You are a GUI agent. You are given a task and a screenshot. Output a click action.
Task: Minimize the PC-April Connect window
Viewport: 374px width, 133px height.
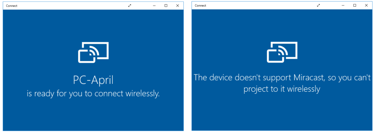point(154,5)
